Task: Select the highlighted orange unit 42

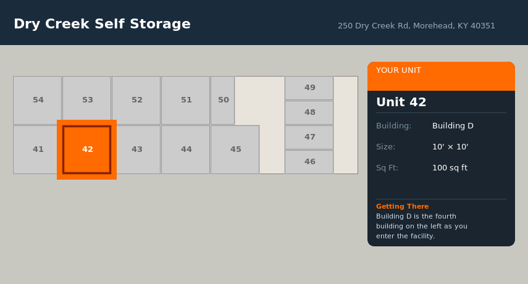Action: [x=87, y=149]
